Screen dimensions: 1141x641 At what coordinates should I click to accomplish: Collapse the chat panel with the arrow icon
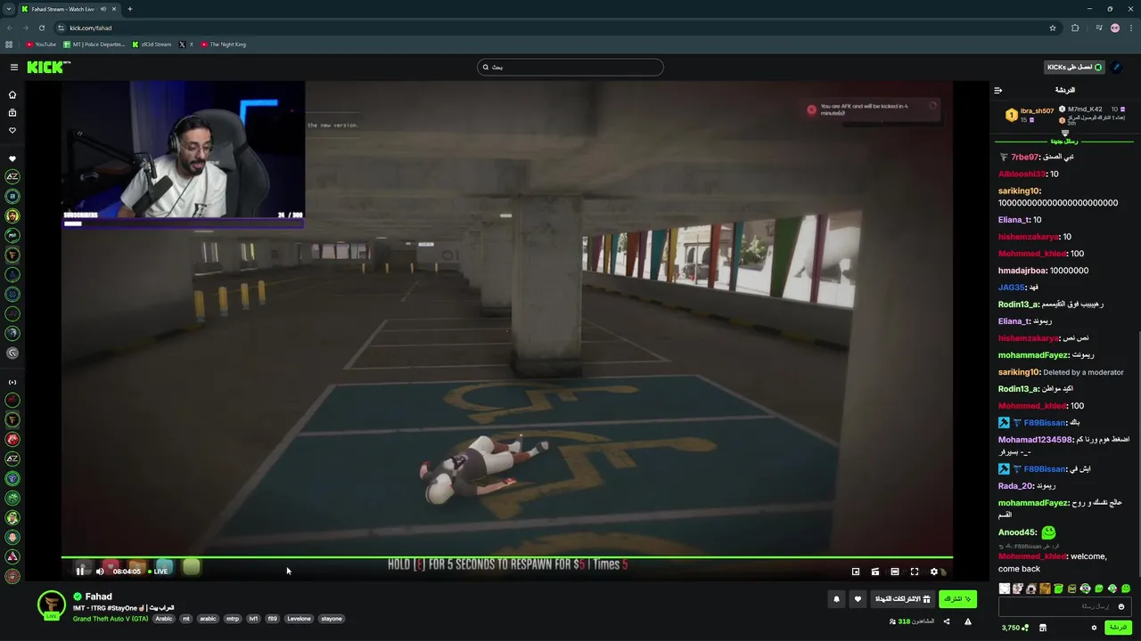[x=998, y=90]
